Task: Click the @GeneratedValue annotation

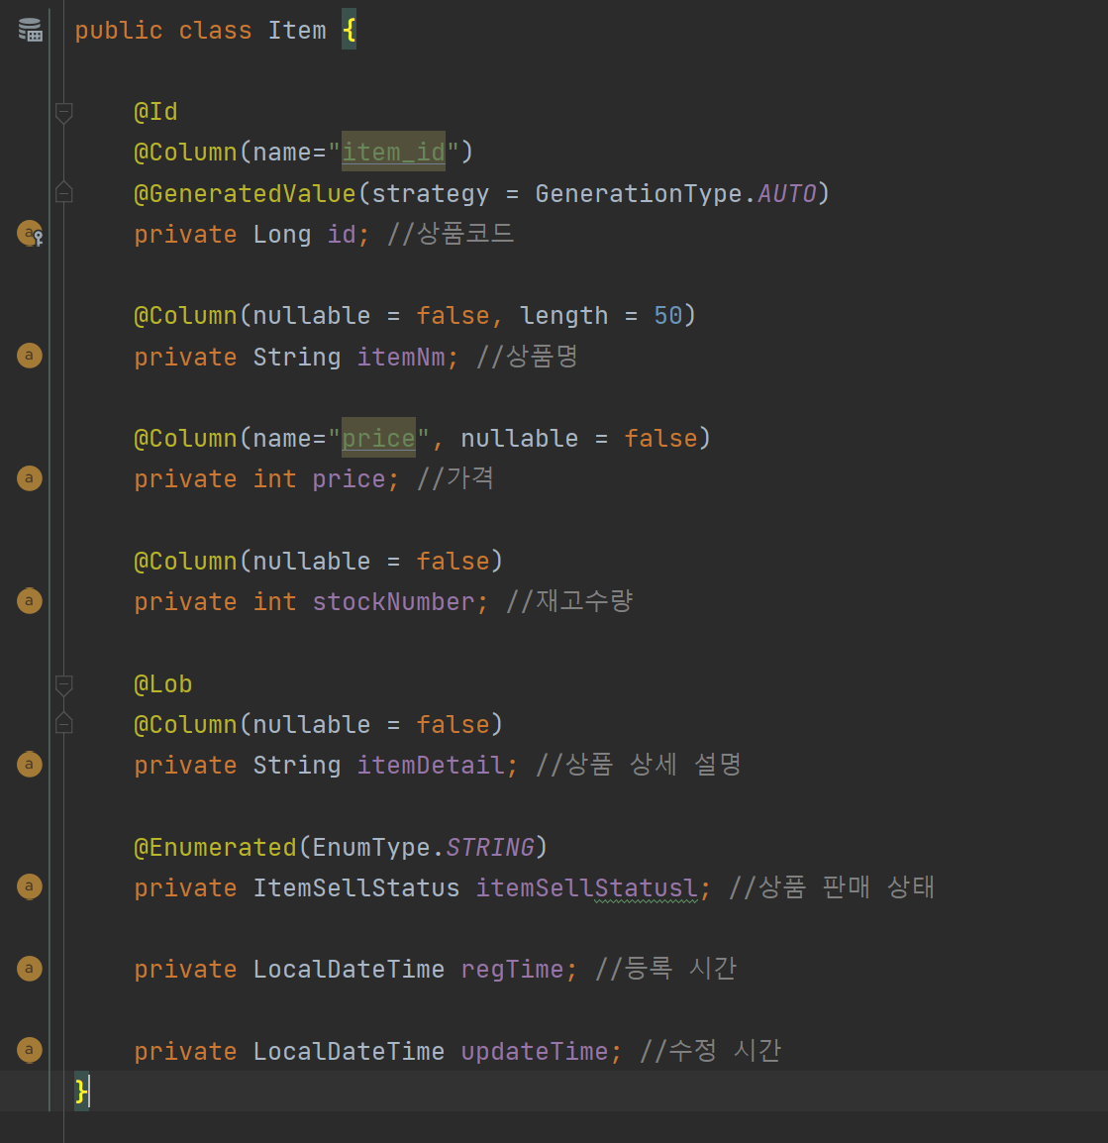Action: (x=245, y=194)
